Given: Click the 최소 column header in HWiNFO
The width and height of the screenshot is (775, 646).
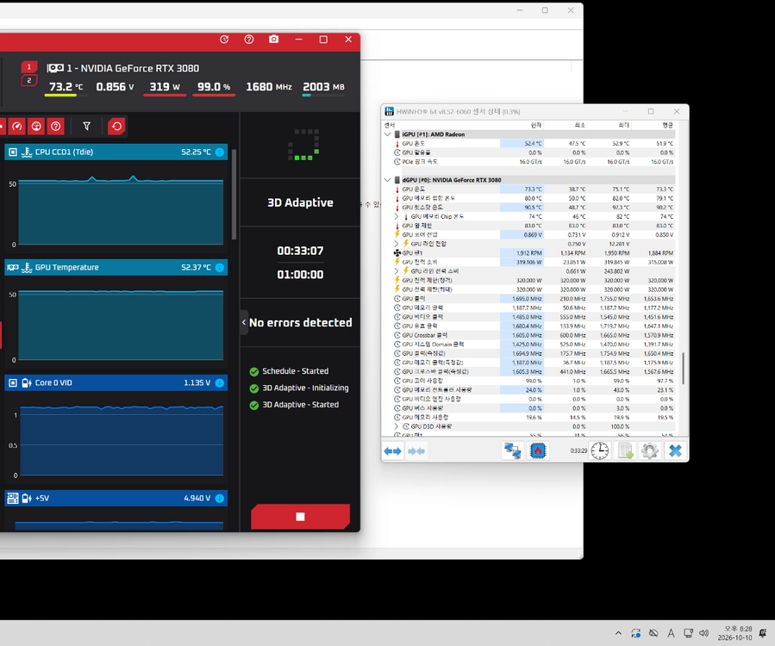Looking at the screenshot, I should click(566, 125).
